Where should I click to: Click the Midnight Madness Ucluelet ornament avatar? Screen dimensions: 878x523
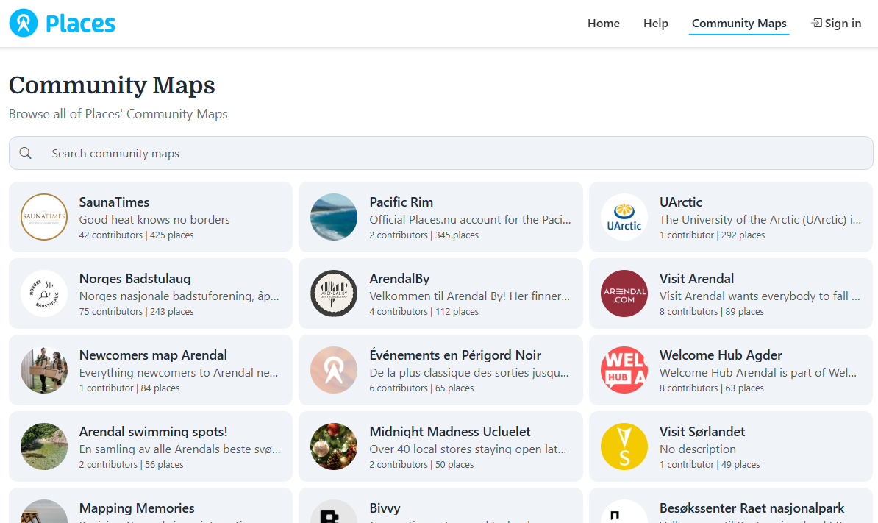[x=334, y=446]
